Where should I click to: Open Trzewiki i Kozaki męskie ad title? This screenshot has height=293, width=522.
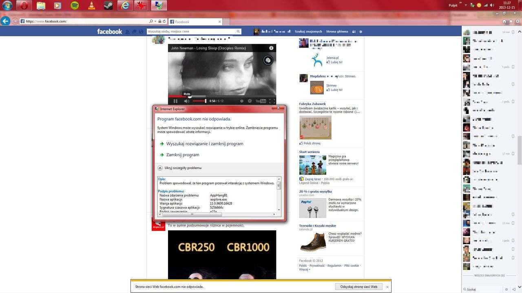(318, 225)
